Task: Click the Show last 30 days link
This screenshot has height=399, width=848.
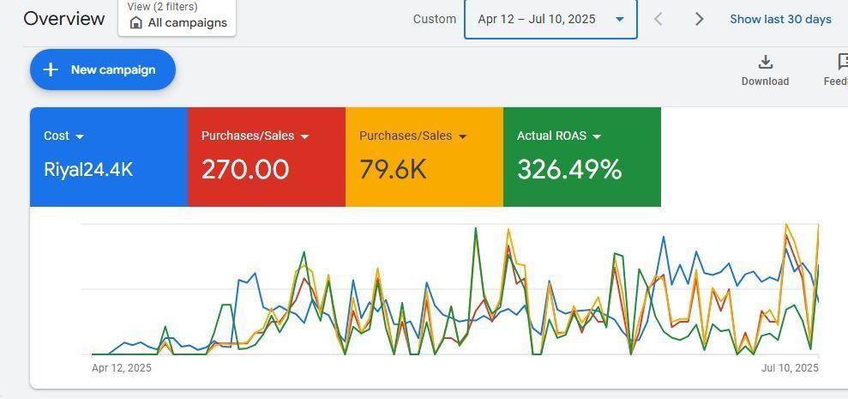Action: pos(780,19)
